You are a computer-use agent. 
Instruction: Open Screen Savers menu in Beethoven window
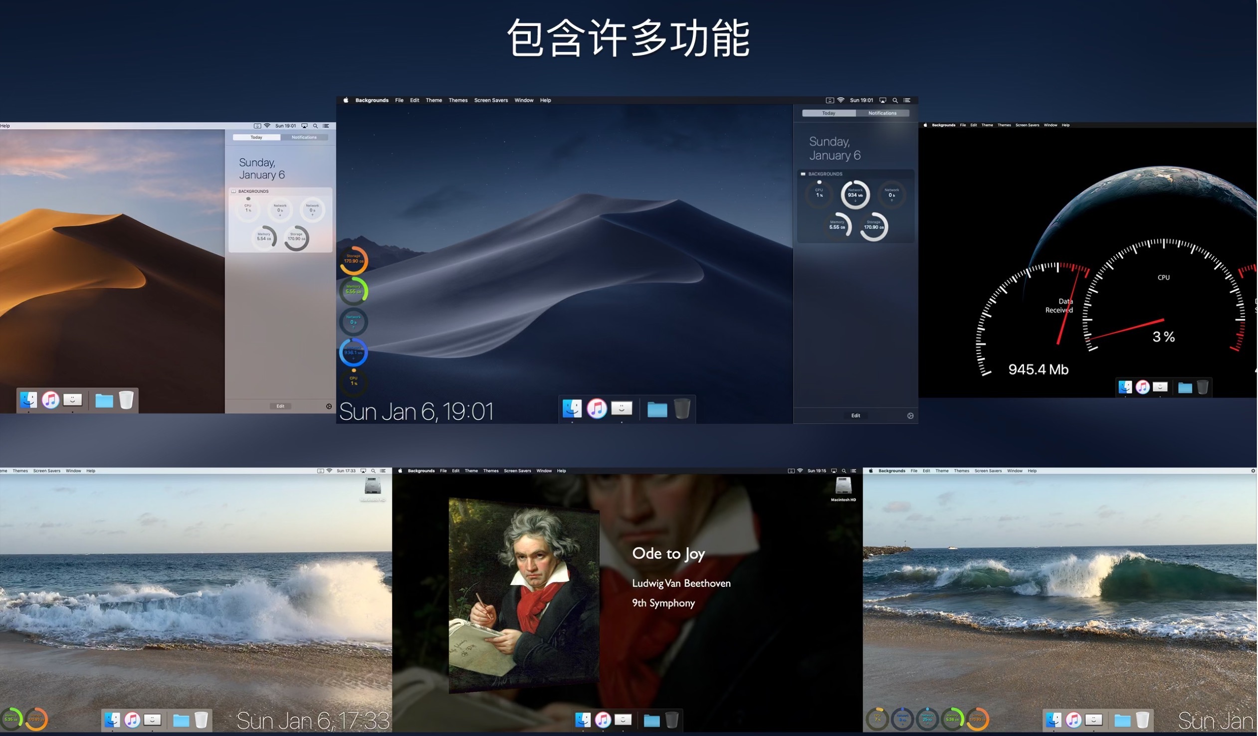tap(517, 471)
